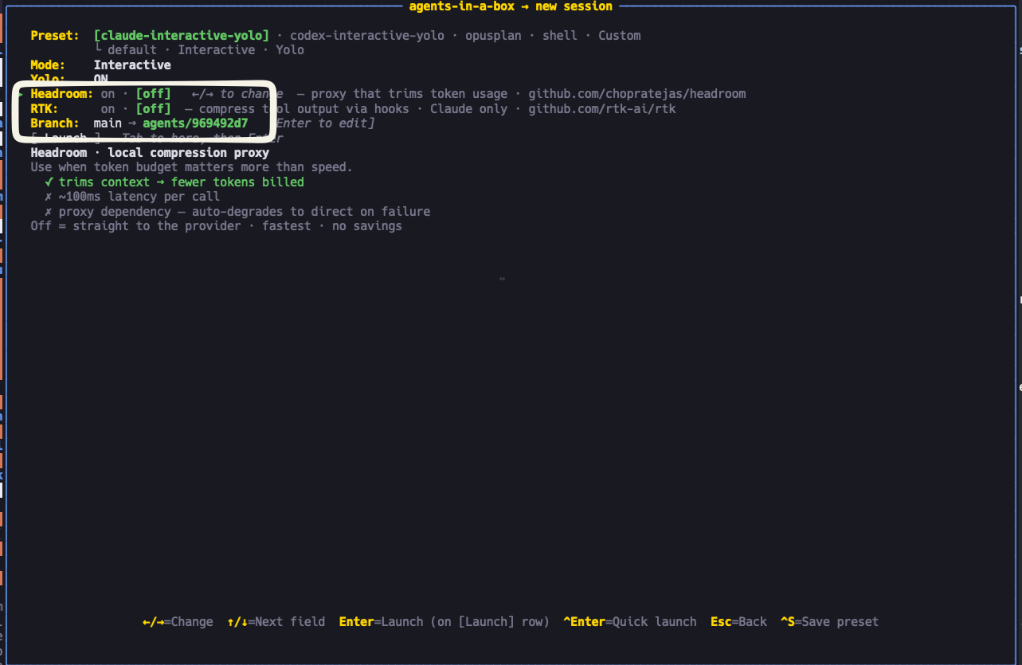Click the RTK field label
This screenshot has width=1022, height=665.
(45, 109)
